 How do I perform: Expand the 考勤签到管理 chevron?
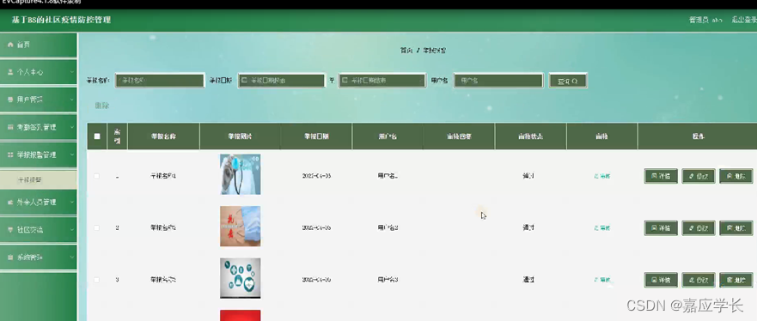pos(71,127)
